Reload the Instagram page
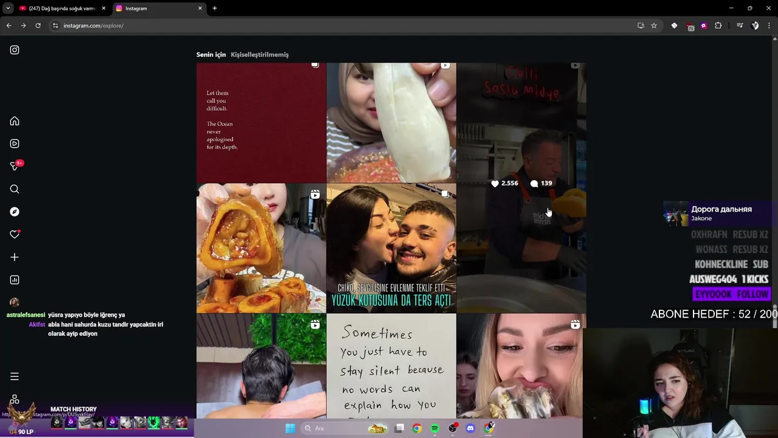 click(x=38, y=26)
